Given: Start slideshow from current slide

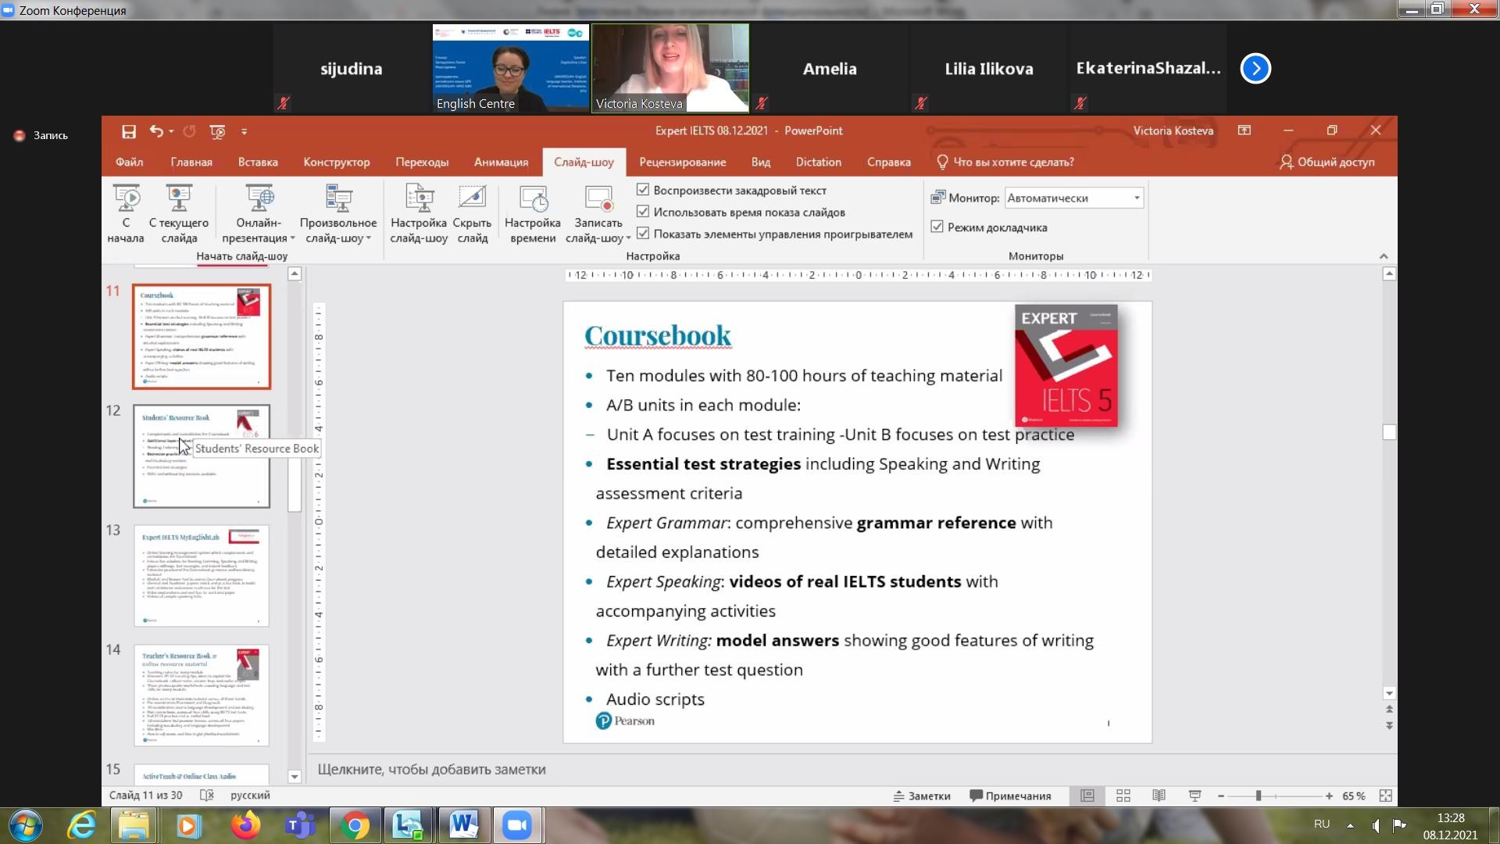Looking at the screenshot, I should pyautogui.click(x=179, y=198).
